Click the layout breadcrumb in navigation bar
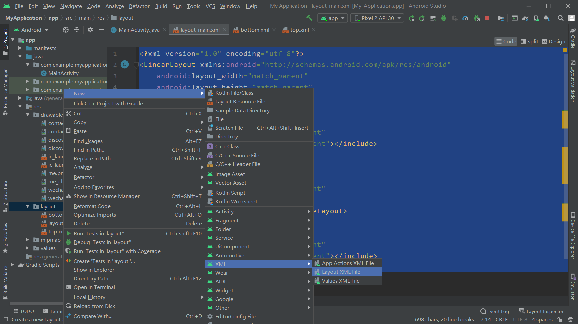The height and width of the screenshot is (324, 578). pyautogui.click(x=122, y=18)
